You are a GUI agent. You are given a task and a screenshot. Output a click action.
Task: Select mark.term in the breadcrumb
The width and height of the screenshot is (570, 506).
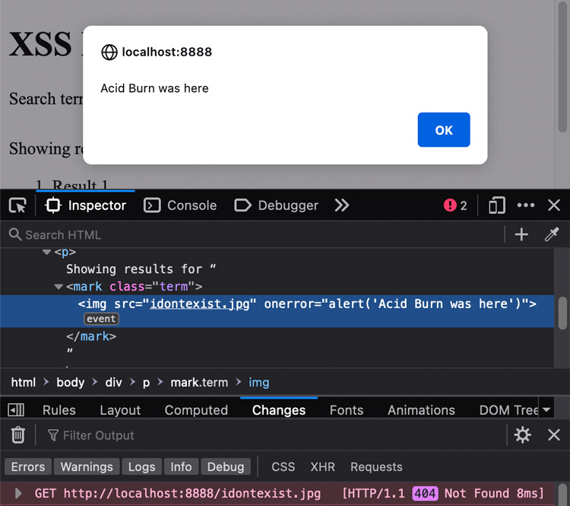point(199,382)
